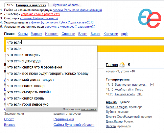Open movie link Джек Ричер
The width and height of the screenshot is (164, 133).
click(x=114, y=122)
